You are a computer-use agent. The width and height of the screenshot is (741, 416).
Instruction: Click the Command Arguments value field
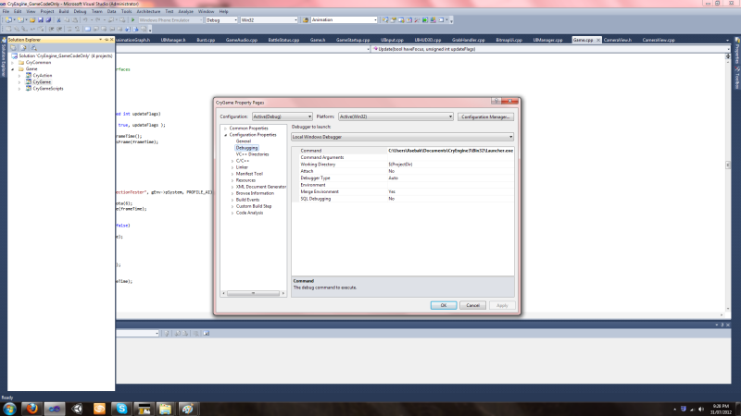[x=450, y=157]
